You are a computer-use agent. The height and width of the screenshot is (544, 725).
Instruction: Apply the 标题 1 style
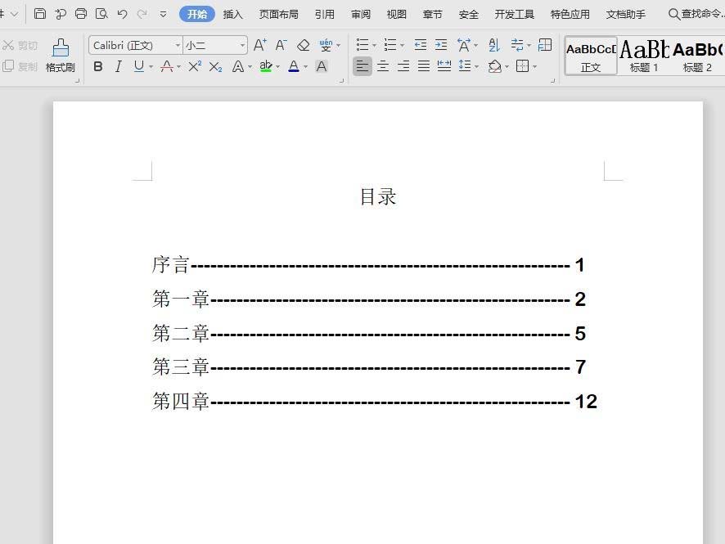pos(644,56)
